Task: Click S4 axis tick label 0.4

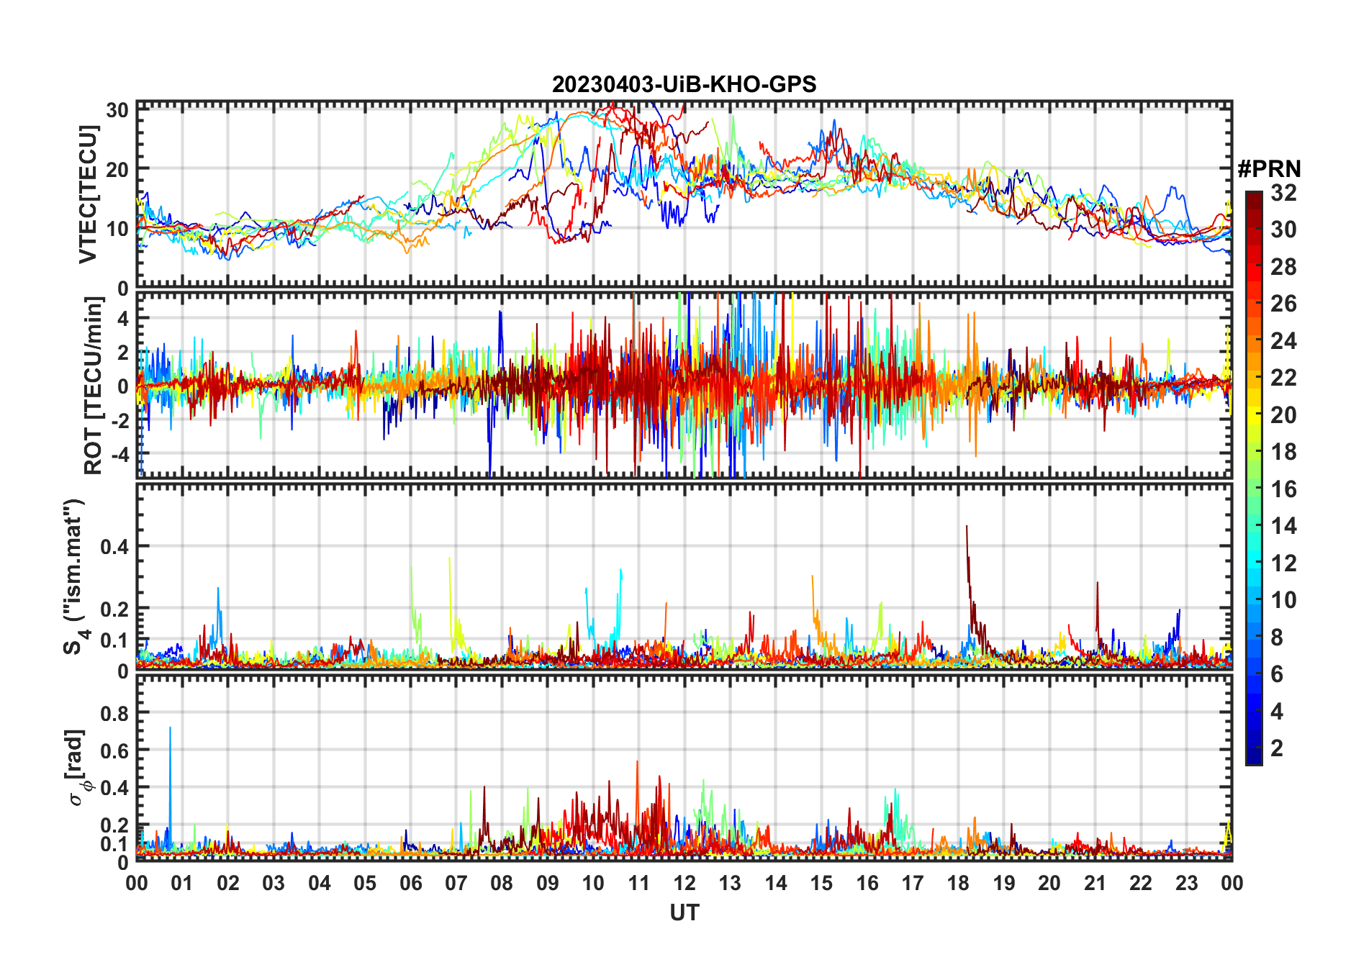Action: [x=115, y=547]
